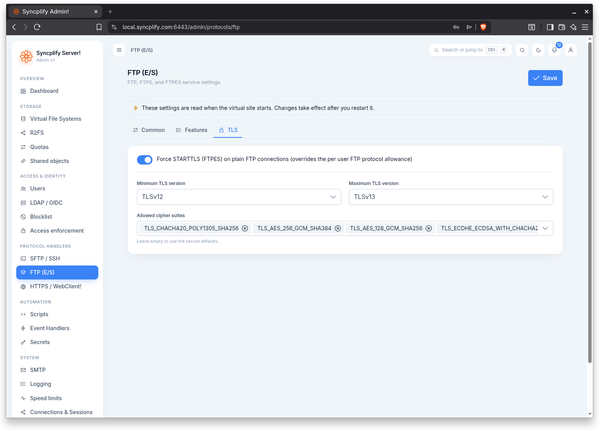Open Scripts under Automation
The width and height of the screenshot is (599, 430).
pos(57,314)
